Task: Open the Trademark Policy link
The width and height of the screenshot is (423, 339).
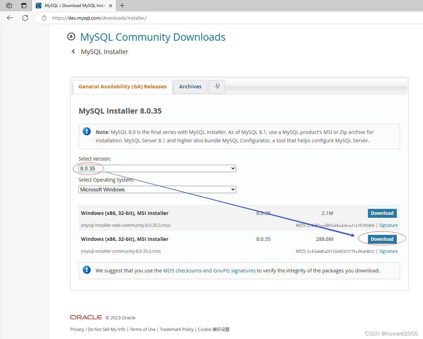Action: click(x=177, y=330)
